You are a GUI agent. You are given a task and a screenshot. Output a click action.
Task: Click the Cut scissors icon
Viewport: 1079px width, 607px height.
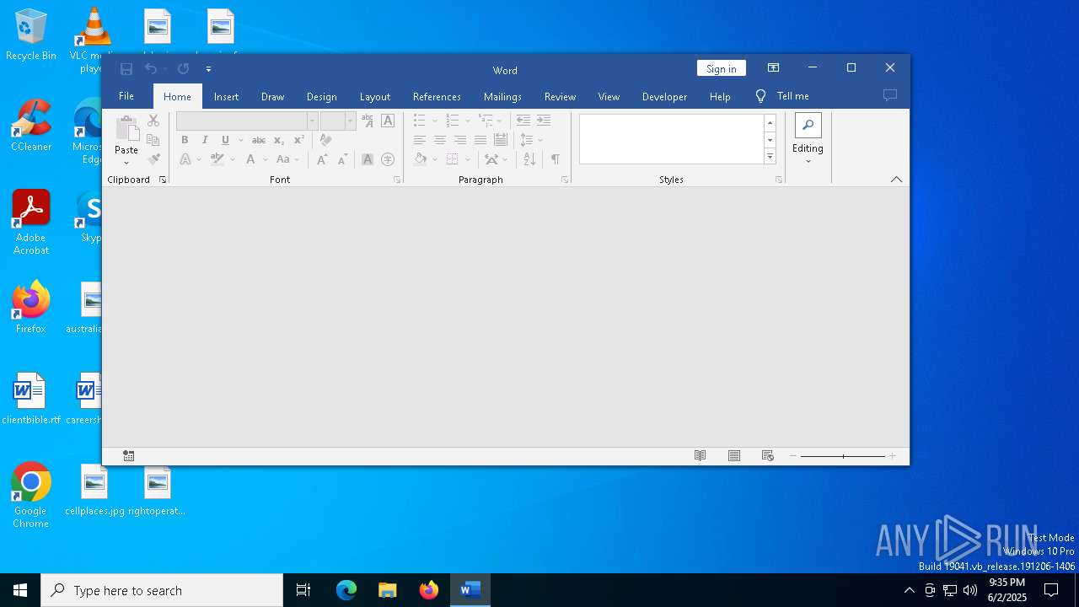tap(153, 121)
